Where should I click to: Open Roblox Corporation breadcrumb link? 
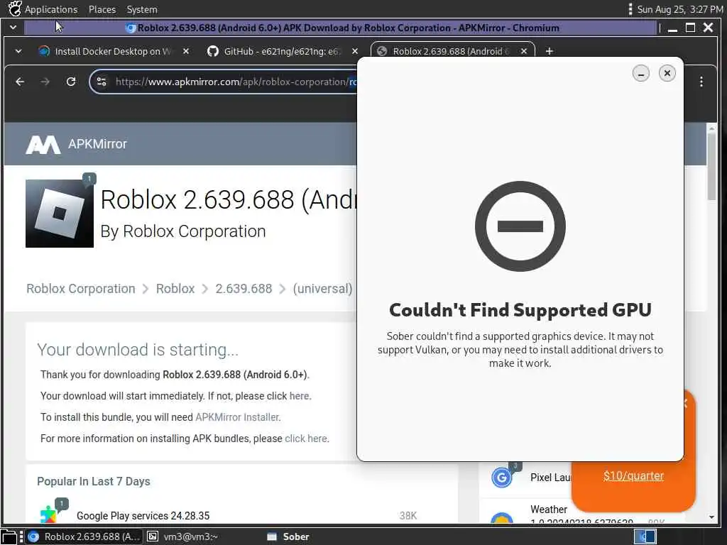(81, 289)
